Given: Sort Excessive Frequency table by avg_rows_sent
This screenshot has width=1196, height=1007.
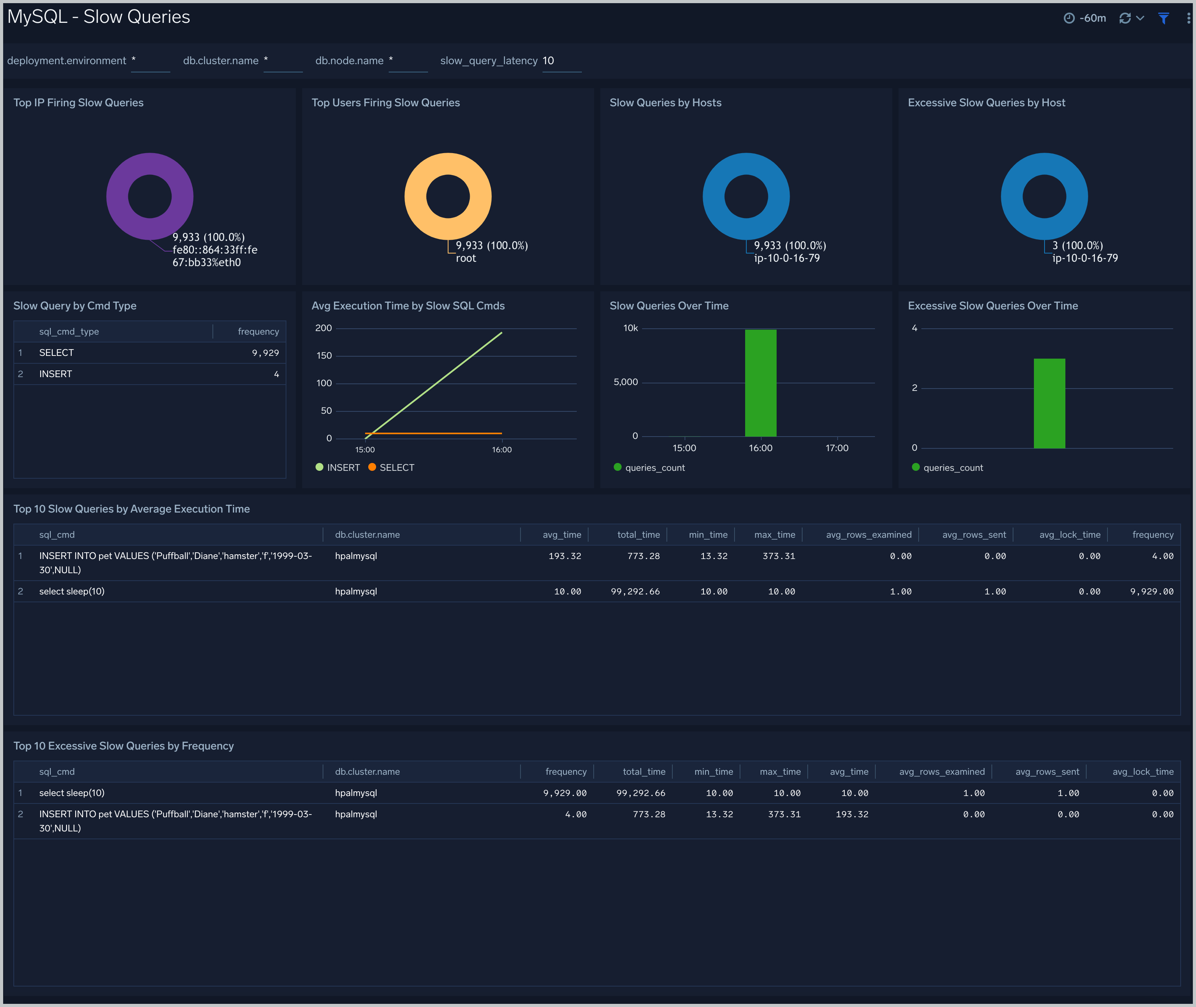Looking at the screenshot, I should pyautogui.click(x=1047, y=772).
